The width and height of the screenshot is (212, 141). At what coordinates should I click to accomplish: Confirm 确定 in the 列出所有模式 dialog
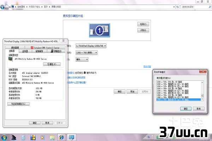coord(186,109)
